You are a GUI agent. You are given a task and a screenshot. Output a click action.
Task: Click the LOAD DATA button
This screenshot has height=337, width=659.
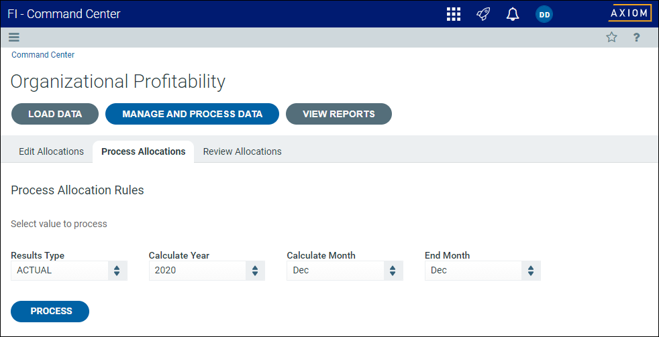coord(55,114)
